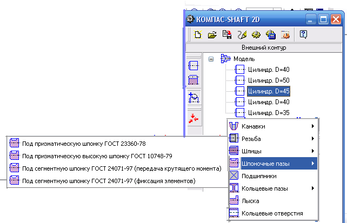Select highlighted Цилиндр. D=45 item
347x223 pixels.
[x=269, y=91]
